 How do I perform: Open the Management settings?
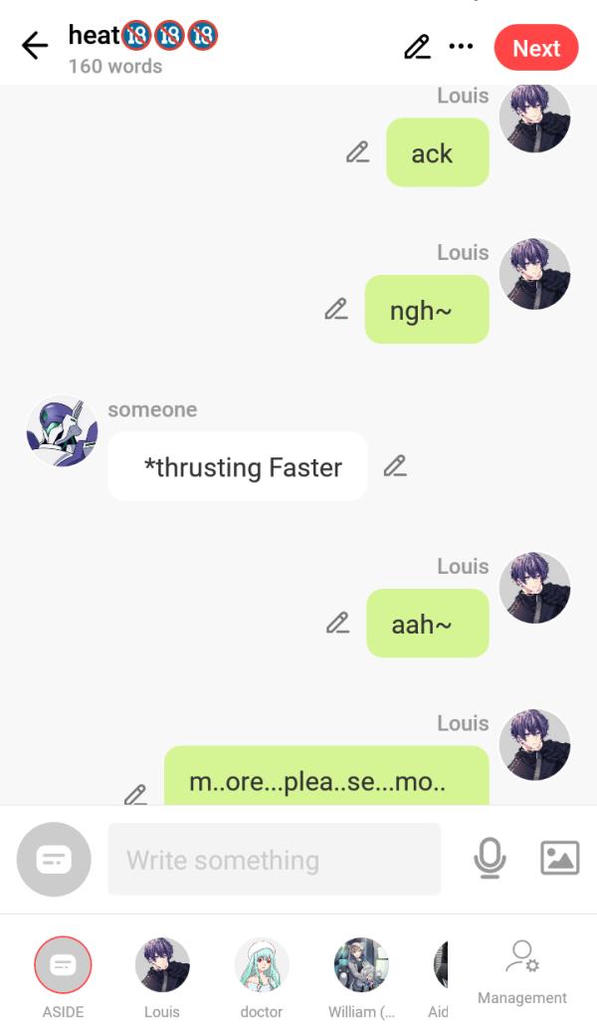[522, 972]
